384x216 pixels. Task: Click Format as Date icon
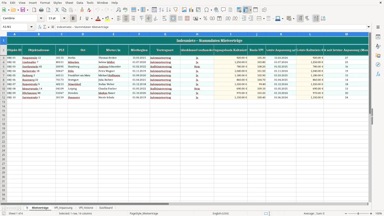(219, 19)
